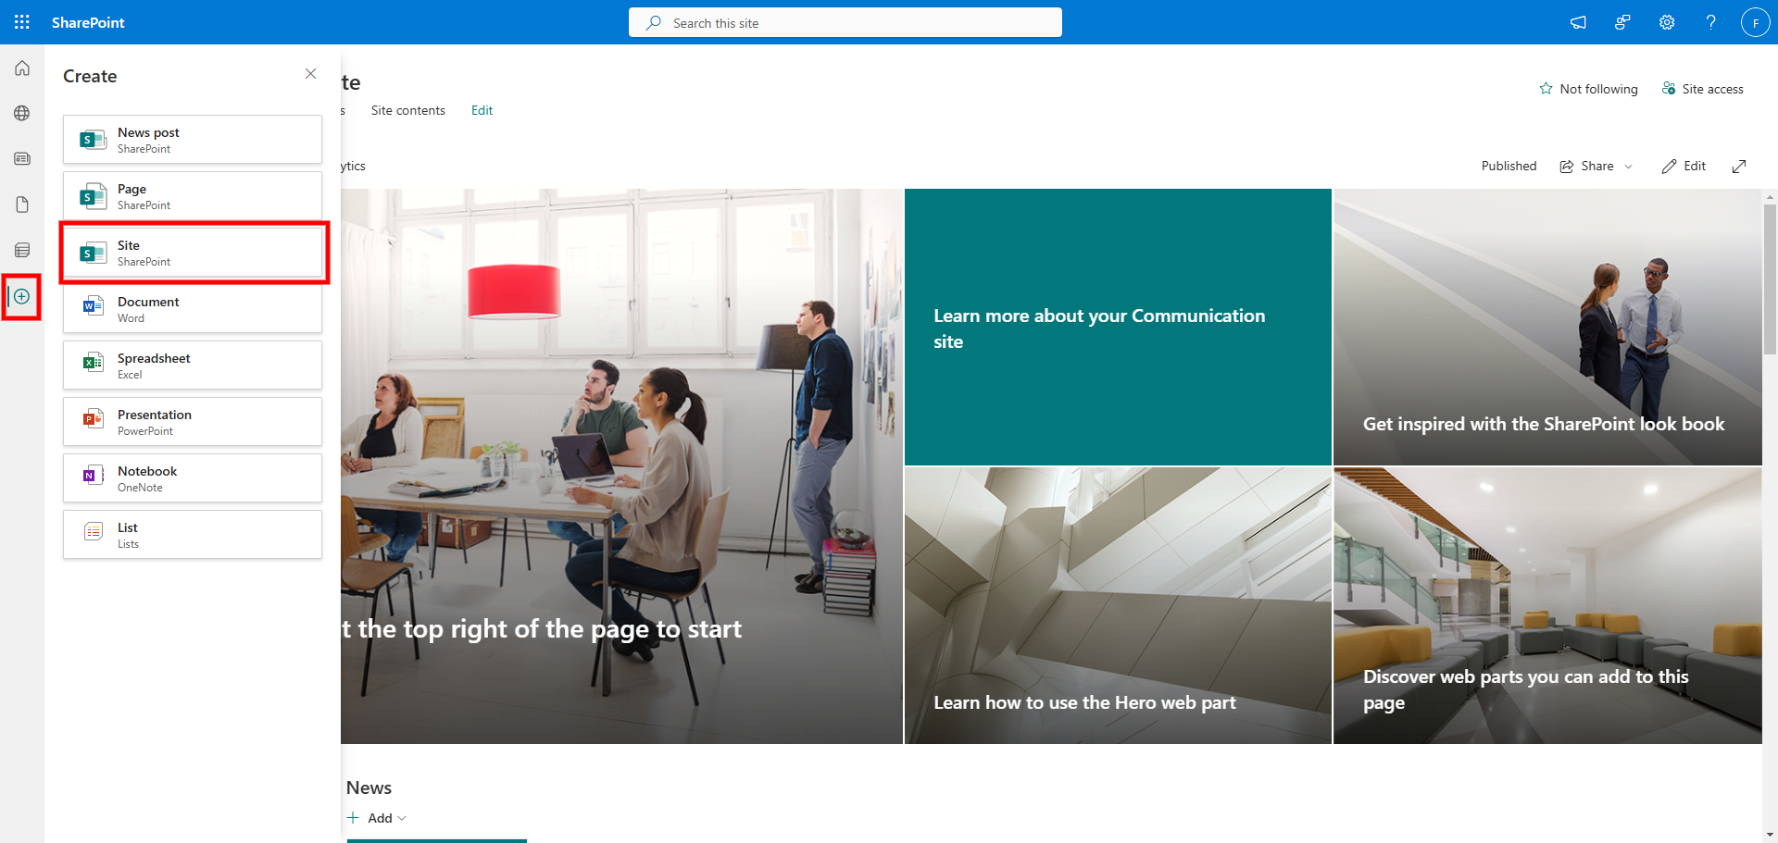Open the app launcher waffle icon
This screenshot has width=1778, height=843.
coord(22,22)
